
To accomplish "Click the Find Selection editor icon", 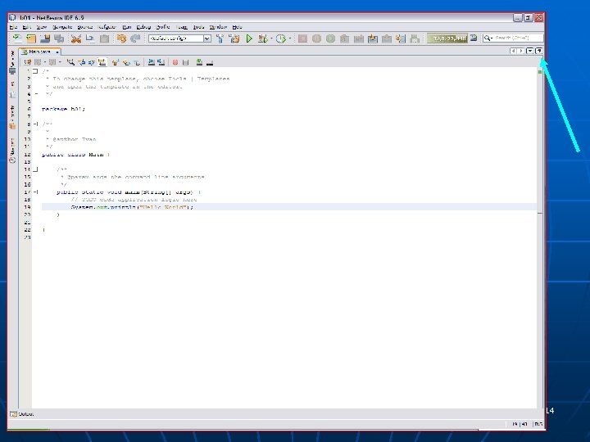I will (70, 62).
